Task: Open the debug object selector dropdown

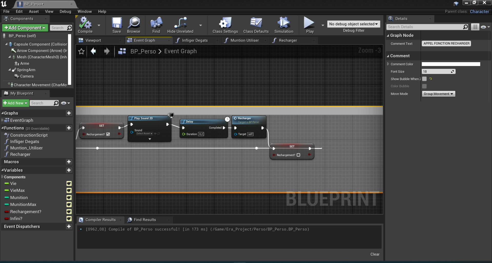Action: point(353,24)
